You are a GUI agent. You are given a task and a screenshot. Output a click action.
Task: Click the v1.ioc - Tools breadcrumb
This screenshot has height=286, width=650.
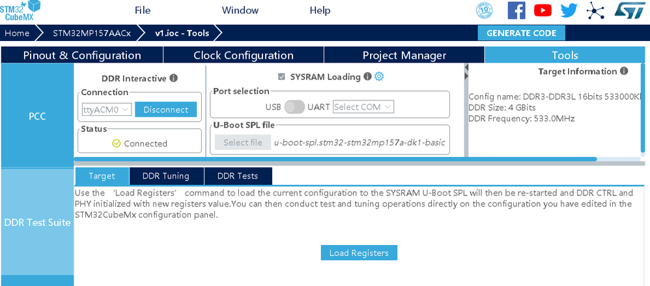point(182,33)
